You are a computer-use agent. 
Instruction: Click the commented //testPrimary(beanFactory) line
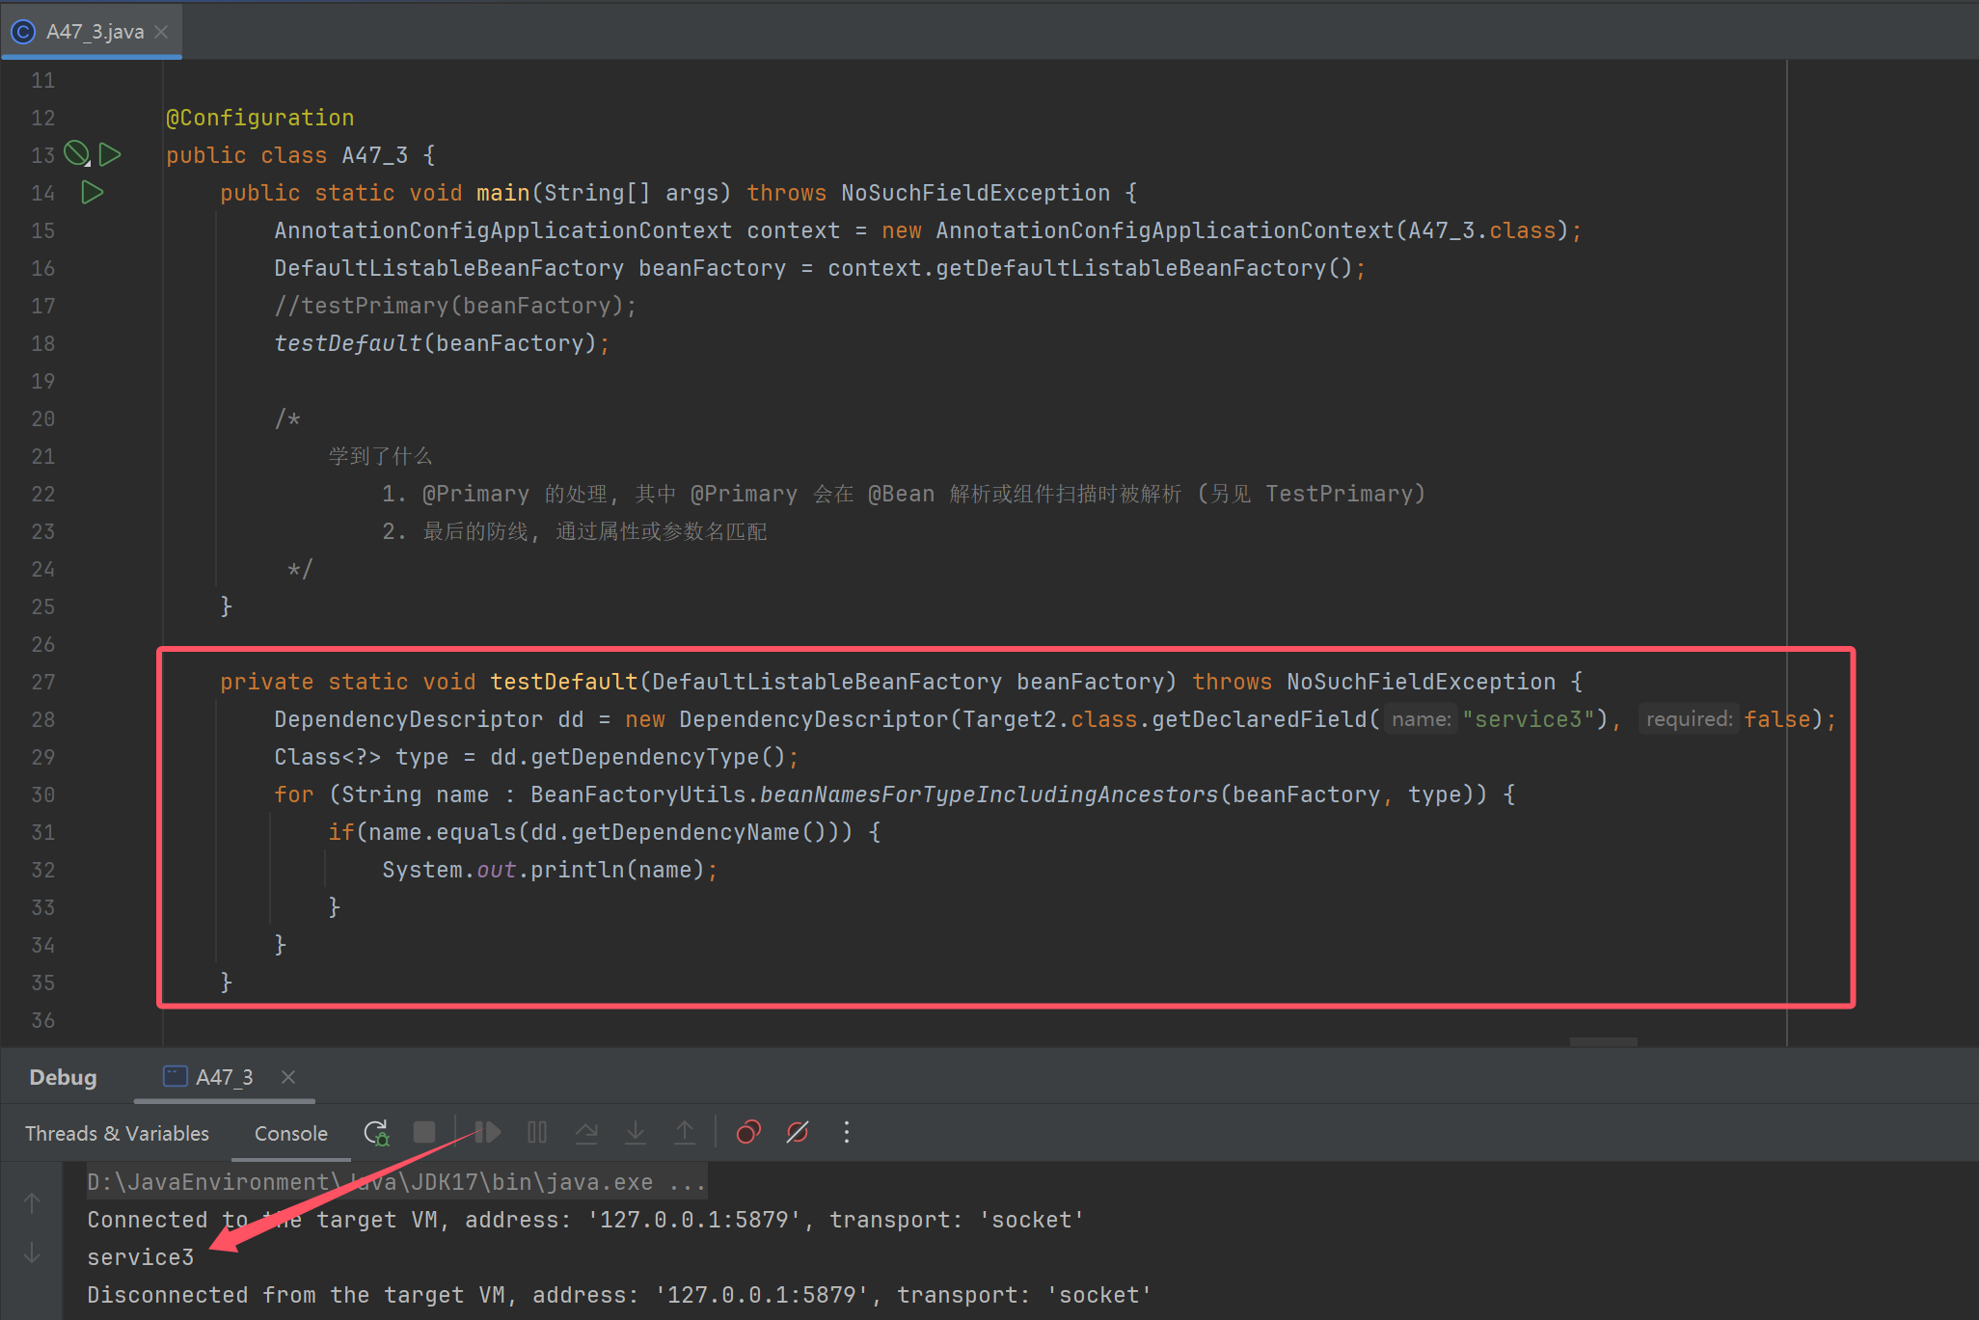coord(455,306)
